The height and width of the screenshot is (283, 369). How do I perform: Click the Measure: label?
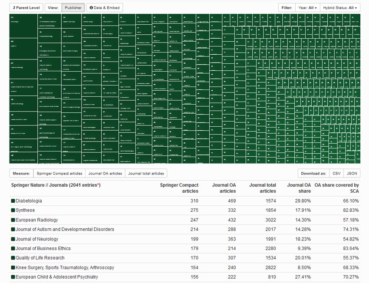[21, 173]
